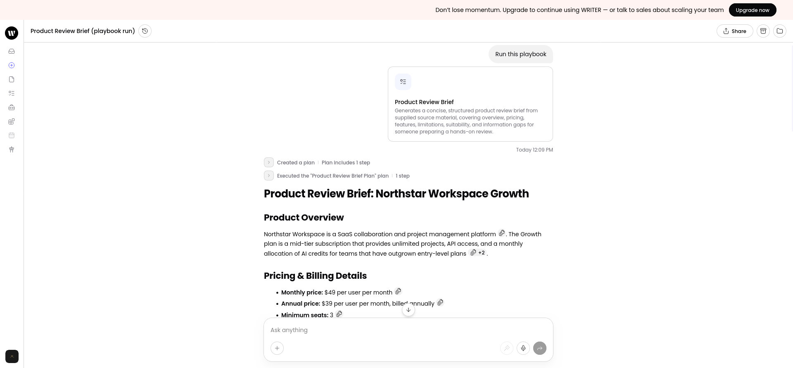Click the WRITER logo in the sidebar
Screen dimensions: 793x368
click(12, 33)
